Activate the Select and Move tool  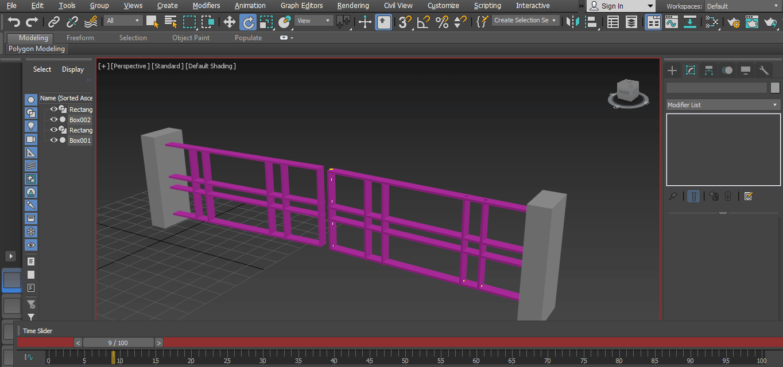tap(230, 22)
